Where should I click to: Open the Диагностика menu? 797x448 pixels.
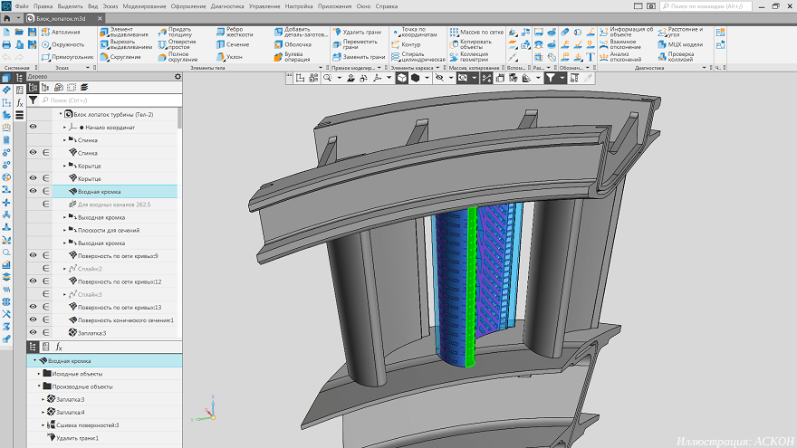coord(226,6)
